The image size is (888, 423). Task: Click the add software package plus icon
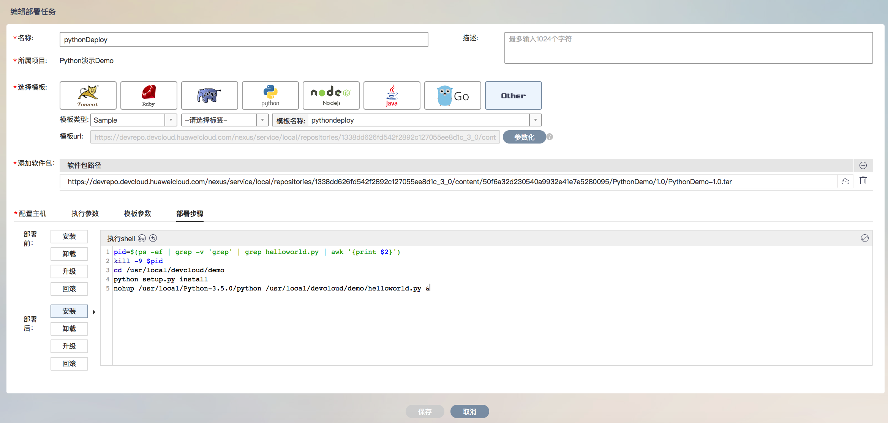click(863, 165)
